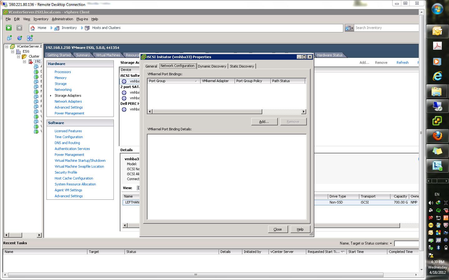Click the Recent Tasks horizontal scrollbar
Viewport: 449px width, 280px height.
pyautogui.click(x=196, y=275)
